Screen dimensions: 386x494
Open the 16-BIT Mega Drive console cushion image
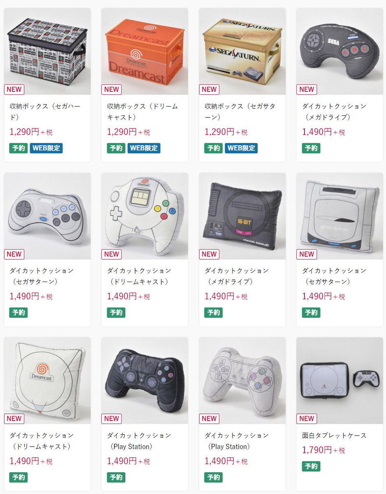tap(242, 216)
